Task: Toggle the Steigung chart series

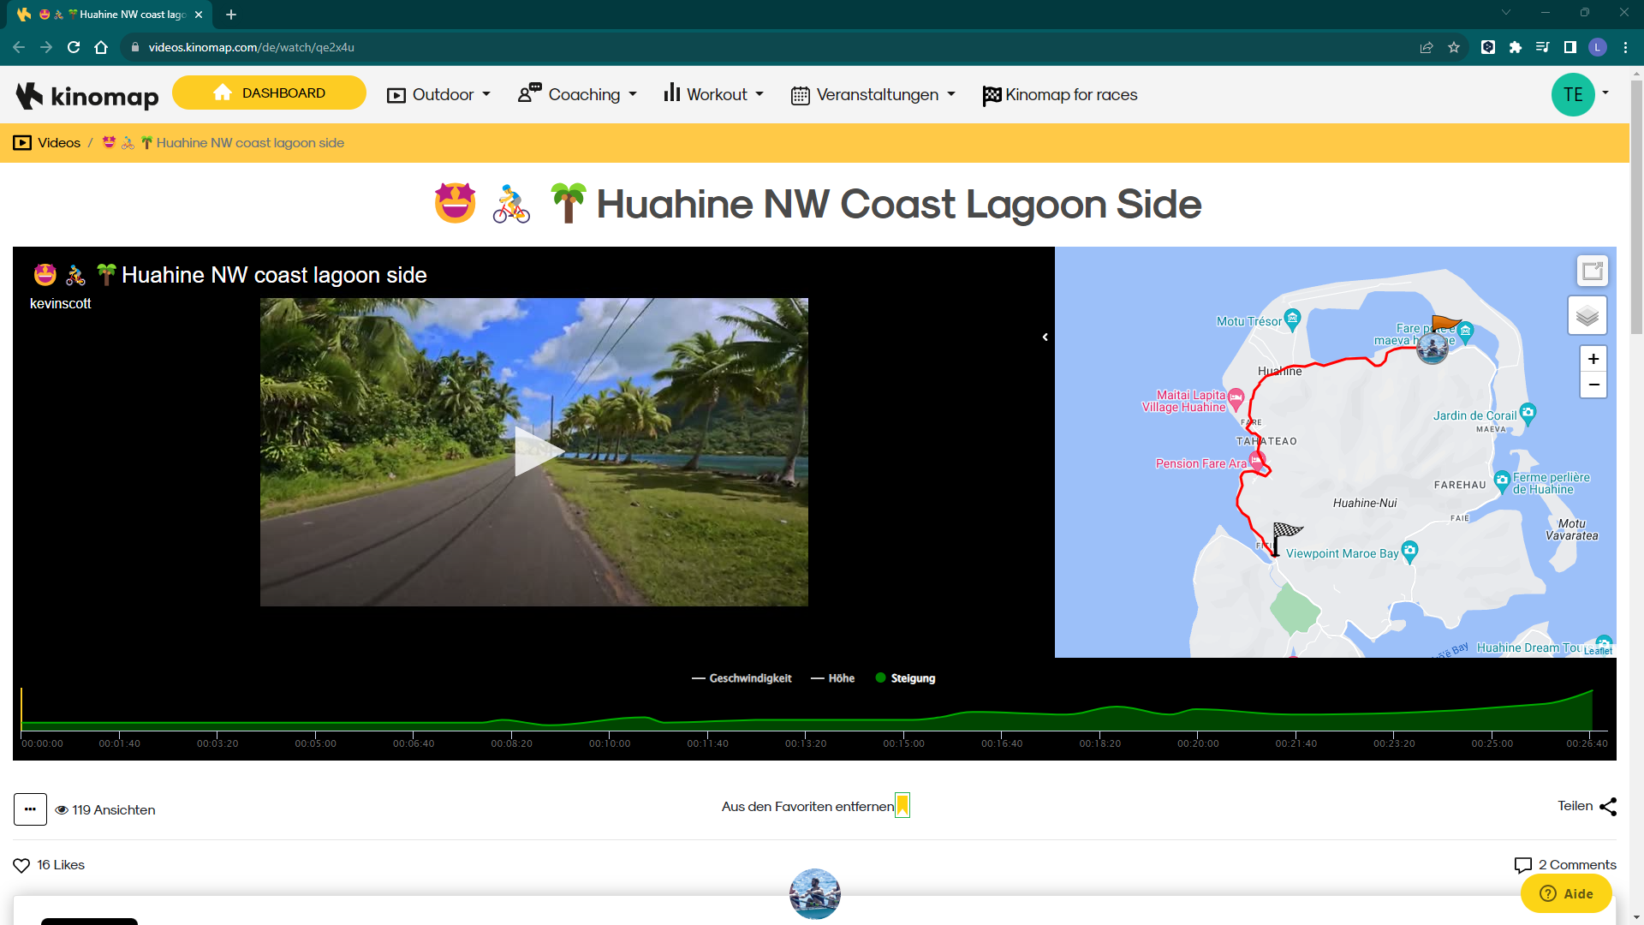Action: point(905,678)
